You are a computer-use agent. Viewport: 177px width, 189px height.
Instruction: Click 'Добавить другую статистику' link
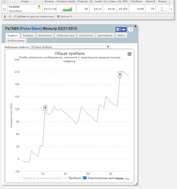pos(34,16)
